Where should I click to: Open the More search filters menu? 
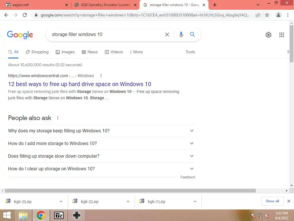pyautogui.click(x=136, y=52)
